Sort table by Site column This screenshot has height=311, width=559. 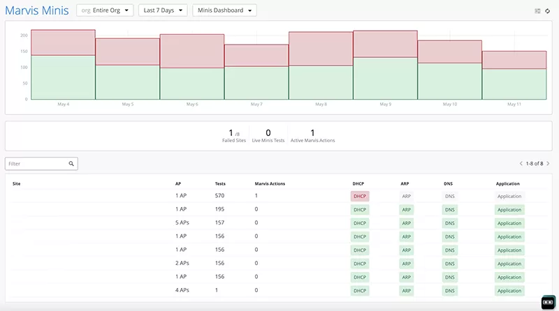click(16, 183)
